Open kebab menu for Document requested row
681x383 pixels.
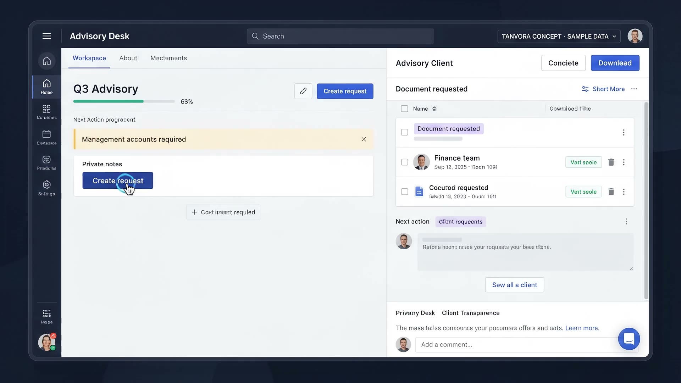pos(624,132)
